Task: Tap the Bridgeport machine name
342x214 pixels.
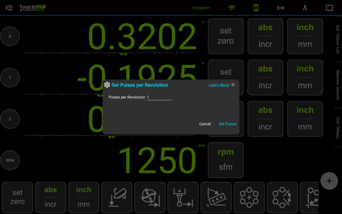Action: tap(201, 8)
